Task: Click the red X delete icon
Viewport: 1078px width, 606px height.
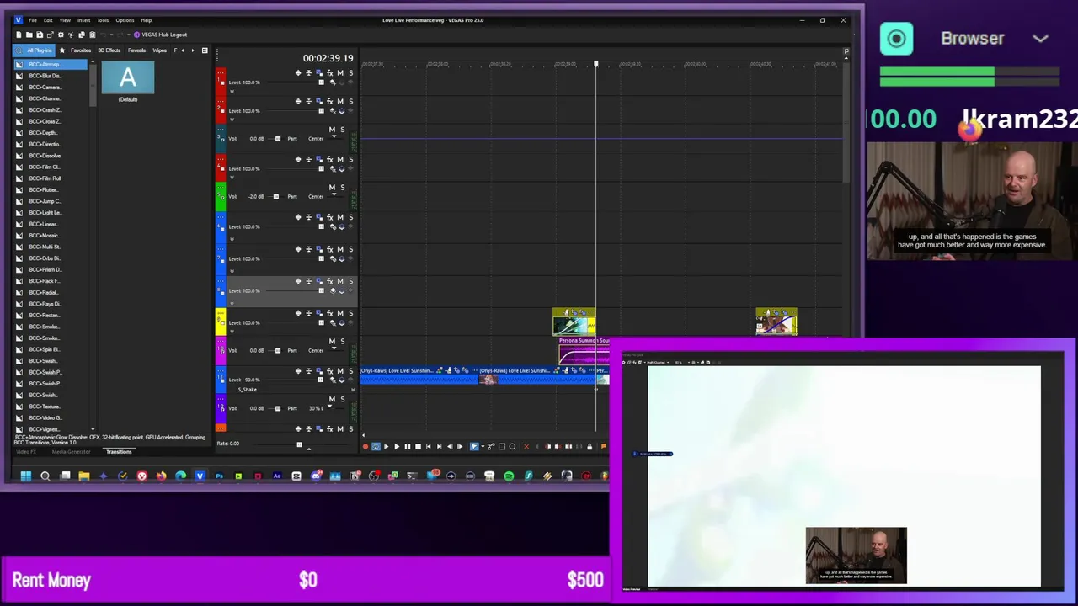Action: click(526, 447)
